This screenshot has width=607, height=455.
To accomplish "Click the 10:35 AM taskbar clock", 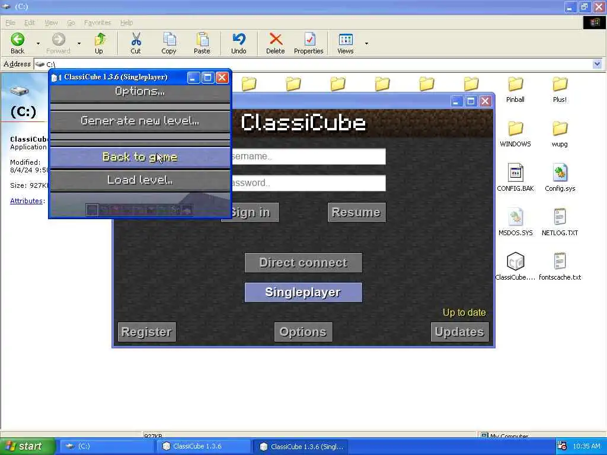I will pos(586,447).
